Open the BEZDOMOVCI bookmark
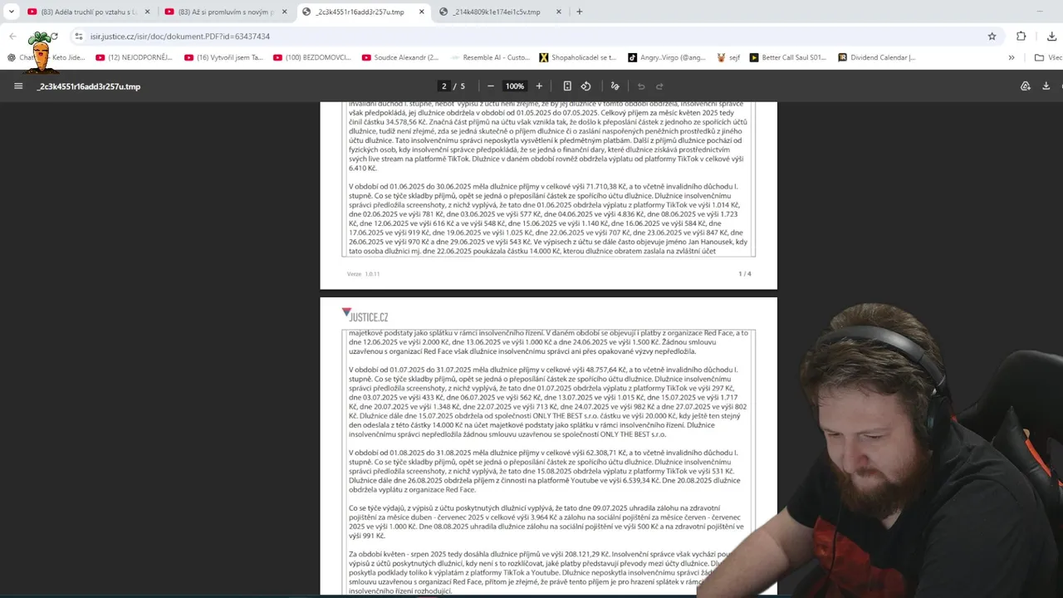 click(311, 57)
